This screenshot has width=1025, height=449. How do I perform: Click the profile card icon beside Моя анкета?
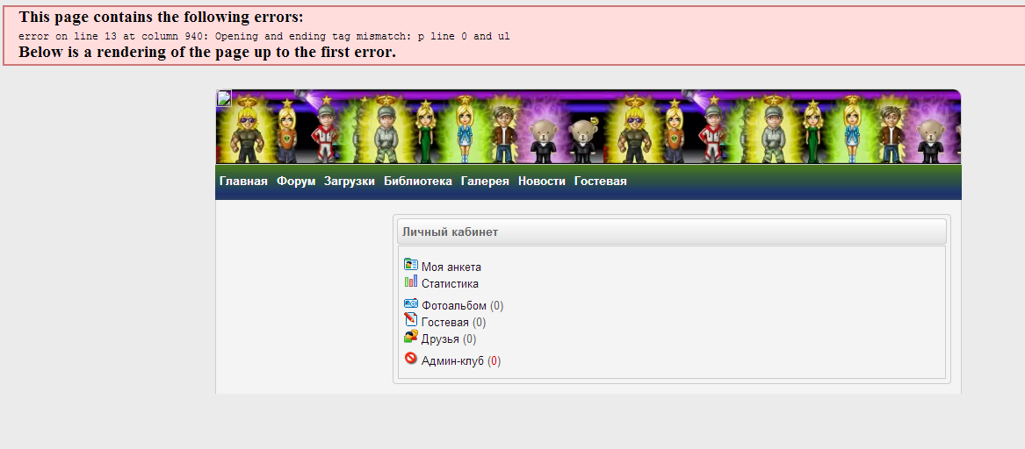tap(410, 264)
